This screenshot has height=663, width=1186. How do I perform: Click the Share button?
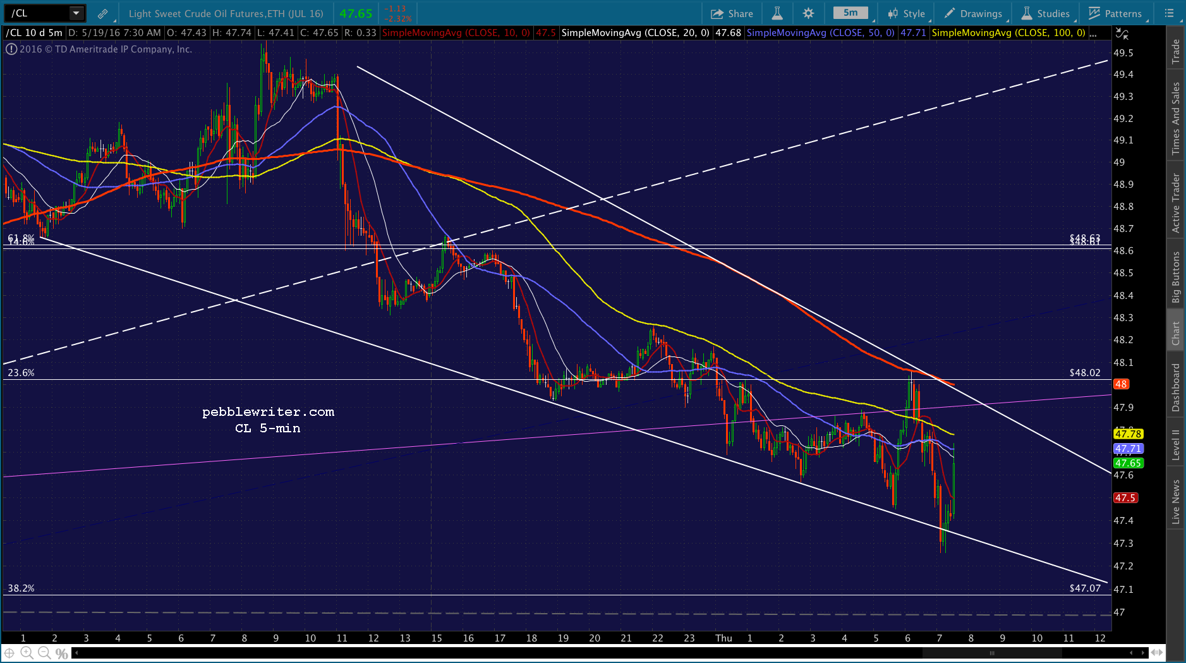[x=732, y=13]
